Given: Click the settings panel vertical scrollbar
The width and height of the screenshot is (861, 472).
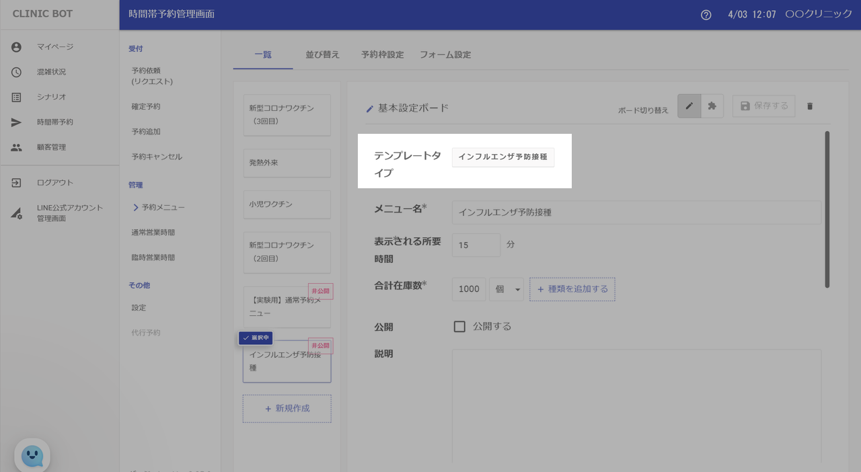Looking at the screenshot, I should (827, 210).
